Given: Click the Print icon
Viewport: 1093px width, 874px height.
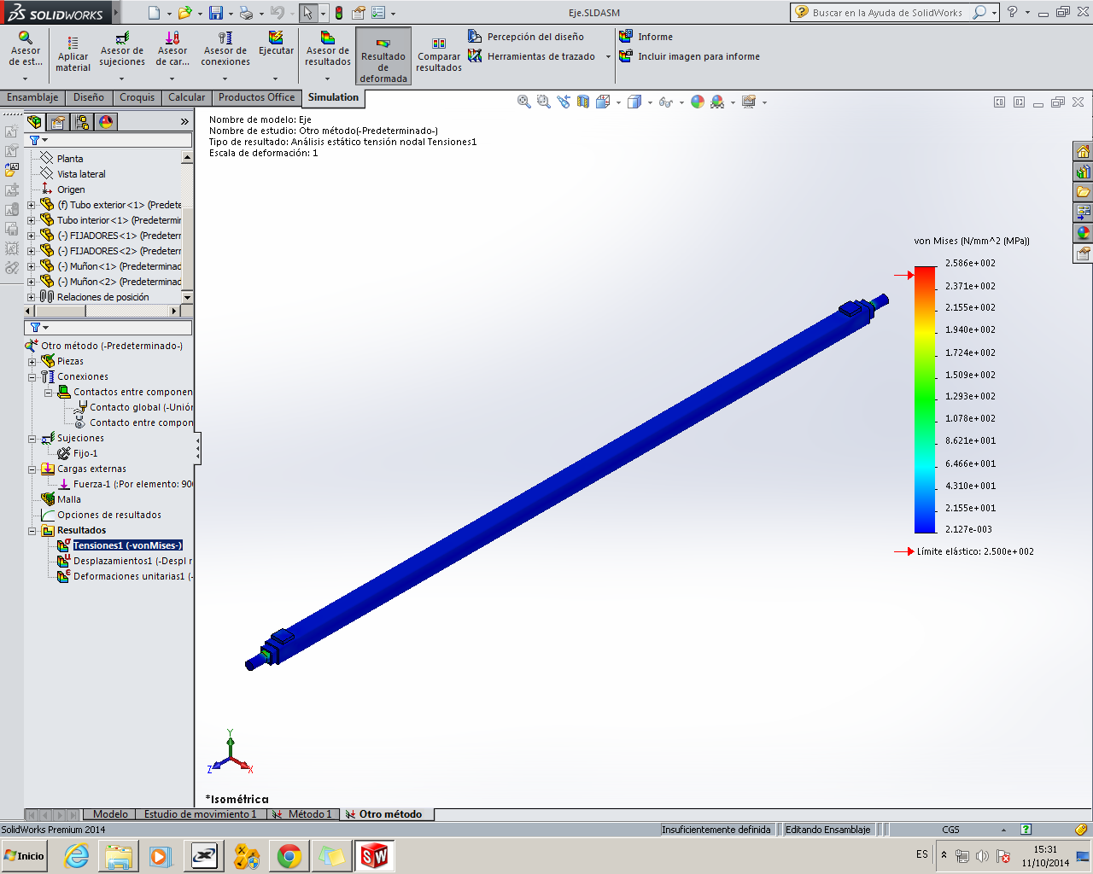Looking at the screenshot, I should point(246,13).
